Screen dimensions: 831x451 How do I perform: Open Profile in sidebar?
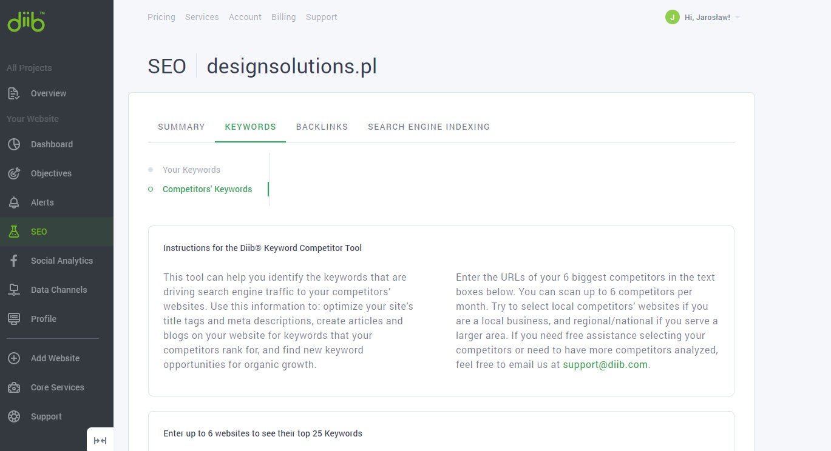[x=44, y=319]
